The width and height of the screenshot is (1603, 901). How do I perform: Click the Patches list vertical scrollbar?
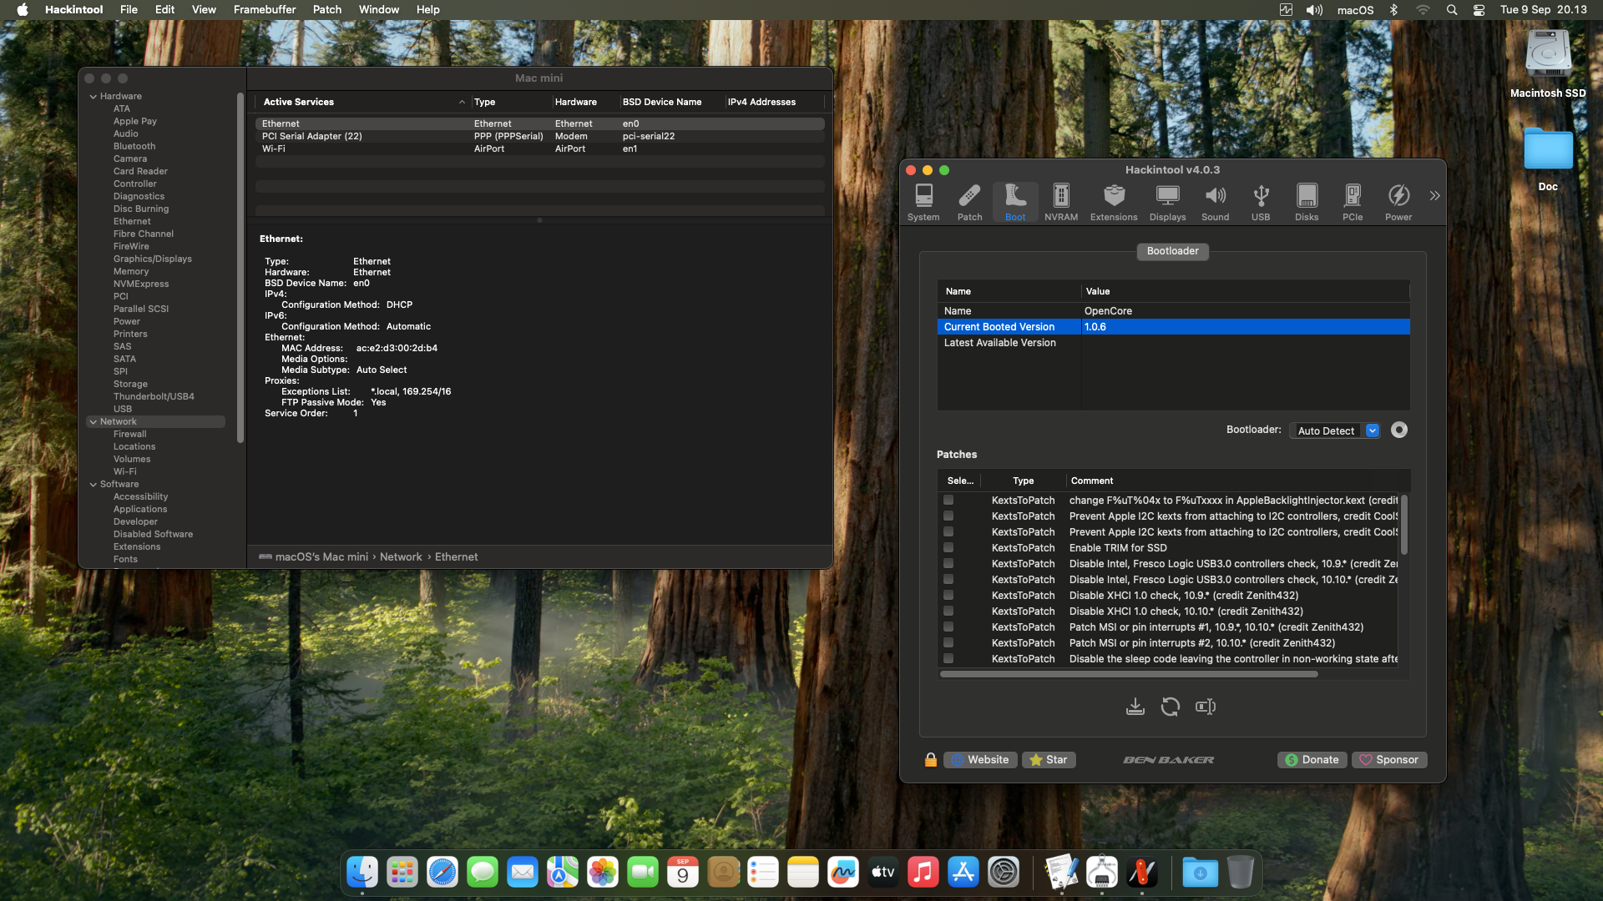pos(1404,525)
